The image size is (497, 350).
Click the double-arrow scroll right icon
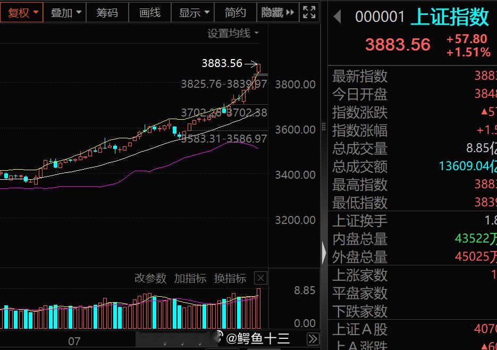click(313, 339)
